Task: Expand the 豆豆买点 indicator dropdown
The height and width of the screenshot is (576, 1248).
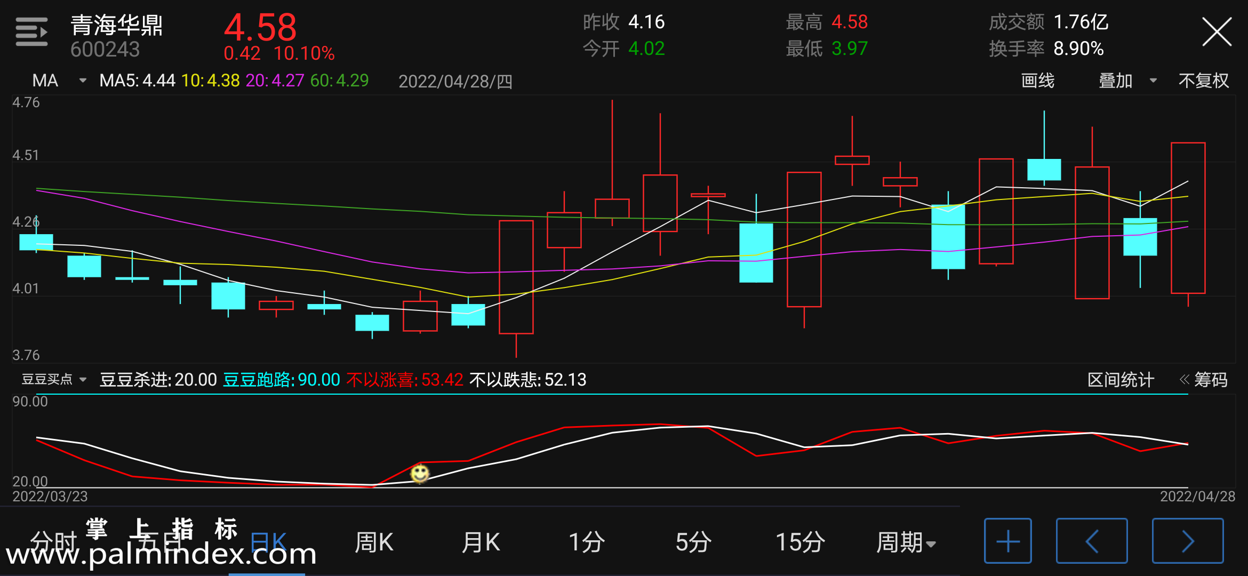Action: [x=54, y=379]
